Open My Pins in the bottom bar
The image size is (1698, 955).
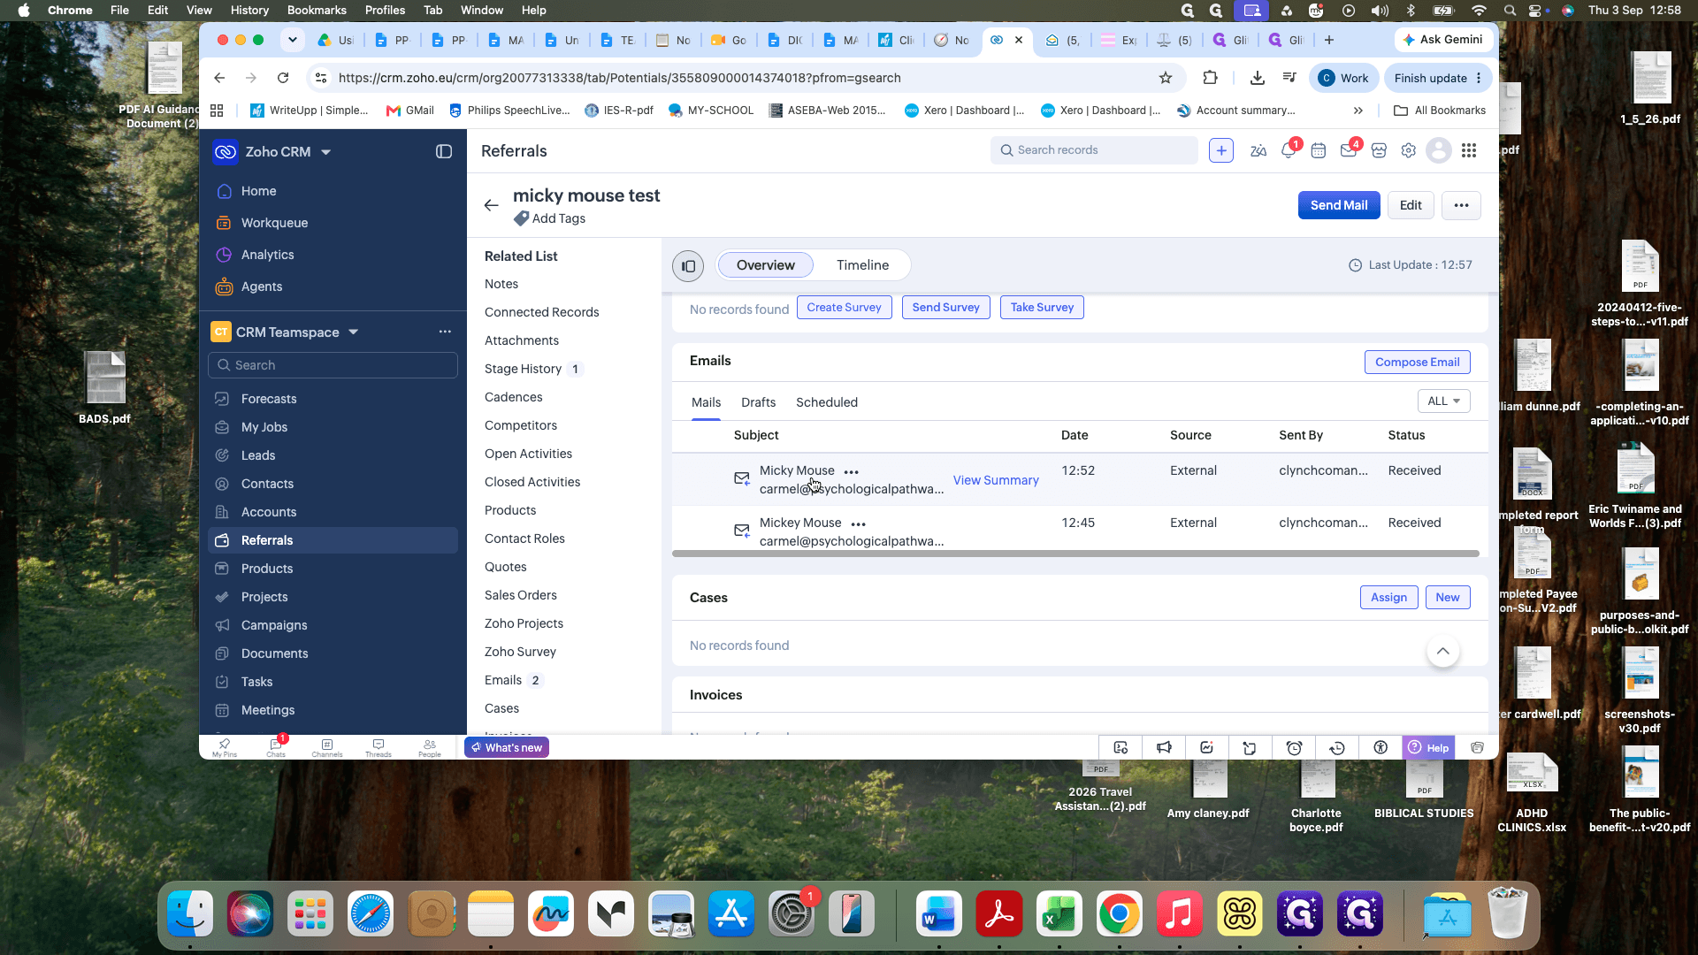[225, 748]
